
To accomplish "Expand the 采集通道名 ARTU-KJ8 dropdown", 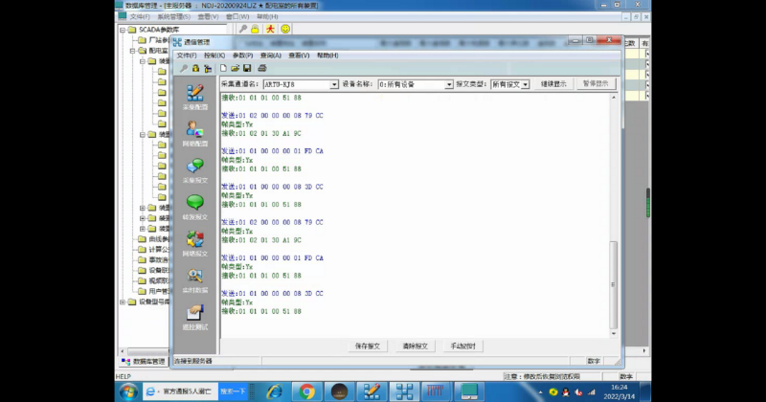I will coord(333,84).
